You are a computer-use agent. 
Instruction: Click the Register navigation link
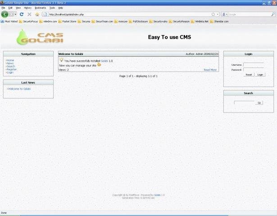11,69
